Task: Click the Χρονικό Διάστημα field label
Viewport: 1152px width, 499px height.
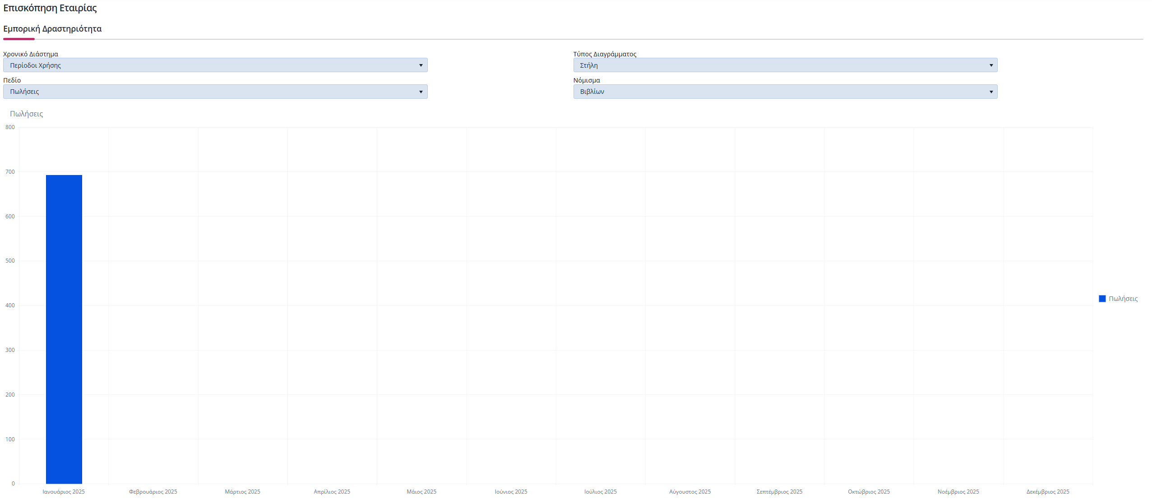Action: point(31,54)
